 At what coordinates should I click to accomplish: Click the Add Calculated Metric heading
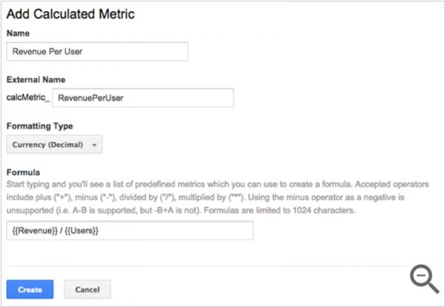[x=70, y=14]
